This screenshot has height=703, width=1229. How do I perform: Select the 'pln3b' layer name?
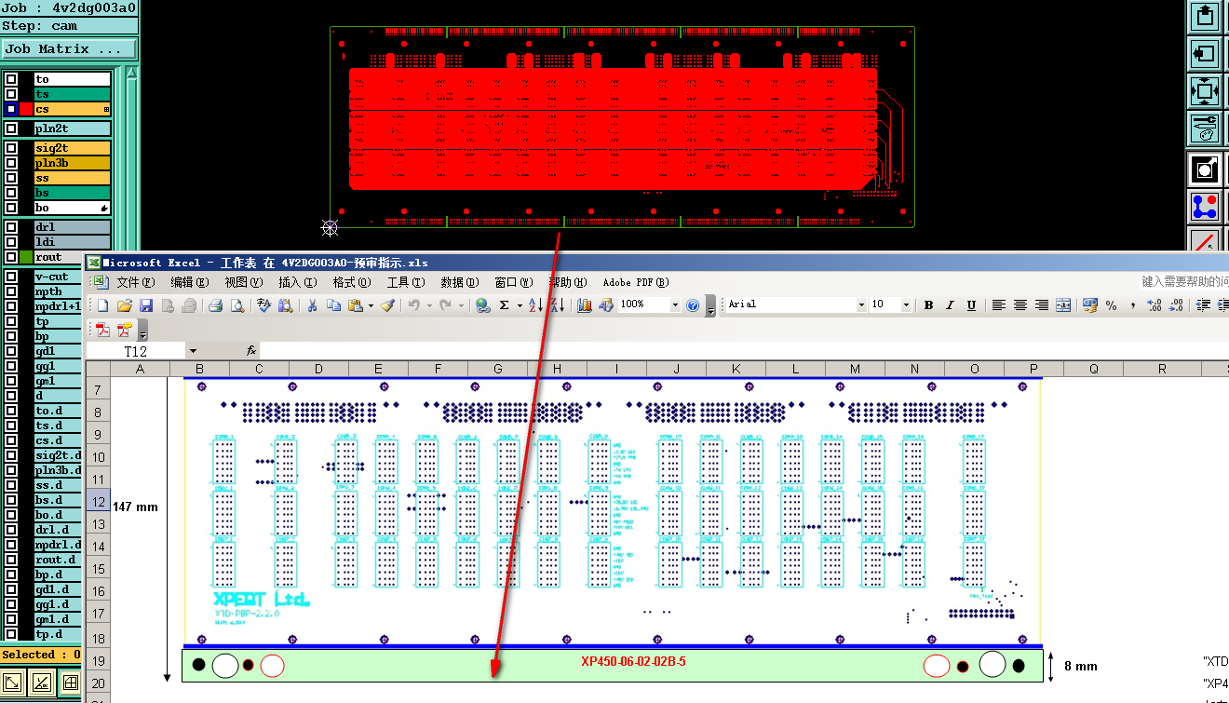73,163
